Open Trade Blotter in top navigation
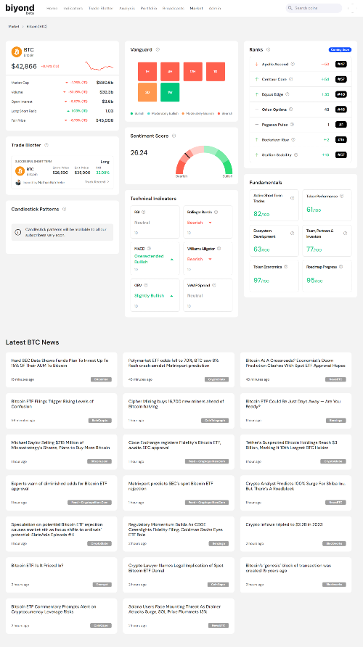This screenshot has height=647, width=363. pyautogui.click(x=101, y=8)
